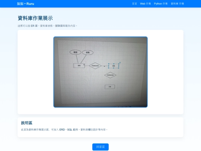Image resolution: width=201 pixels, height=151 pixels.
Task: Select 資料庫 作業 in navigation bar
Action: point(178,4)
